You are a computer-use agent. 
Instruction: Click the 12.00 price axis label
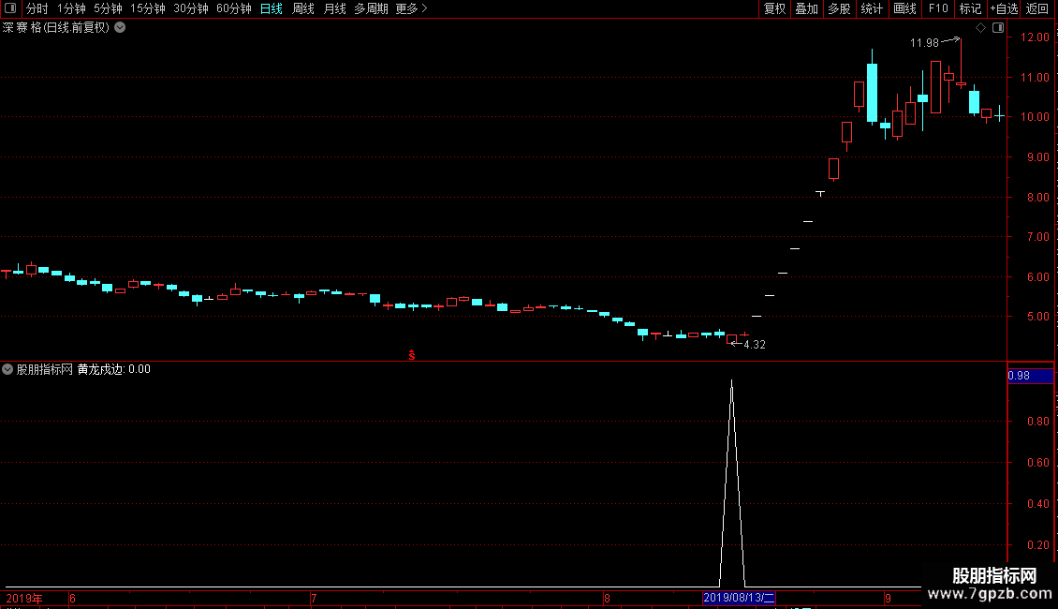tap(1035, 37)
